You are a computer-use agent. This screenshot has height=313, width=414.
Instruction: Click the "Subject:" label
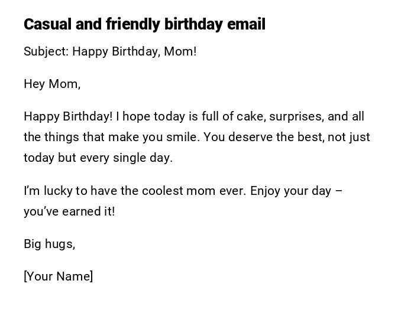tap(46, 51)
